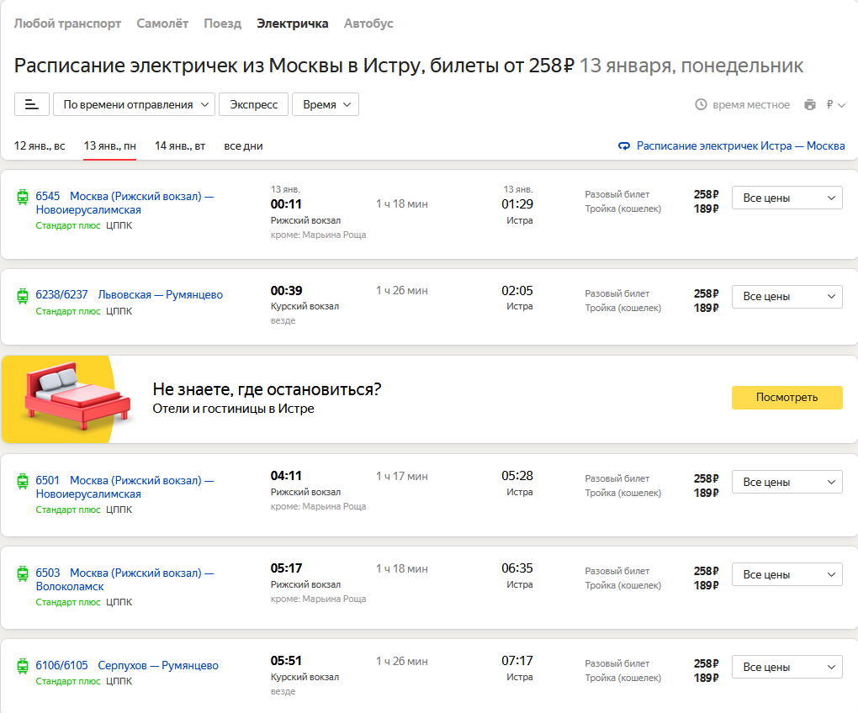
Task: Open route Серпухов — Румянцево link
Action: click(x=158, y=665)
